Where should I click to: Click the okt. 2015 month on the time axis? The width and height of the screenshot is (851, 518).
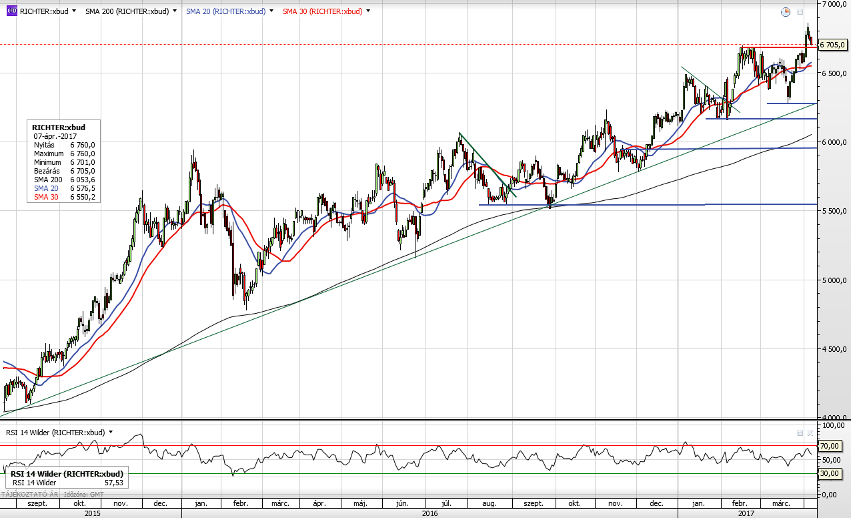(79, 503)
